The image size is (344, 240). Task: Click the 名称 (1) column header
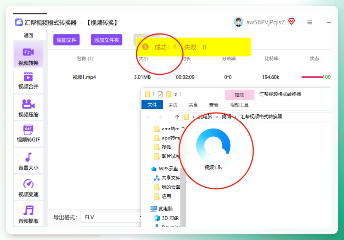(85, 58)
